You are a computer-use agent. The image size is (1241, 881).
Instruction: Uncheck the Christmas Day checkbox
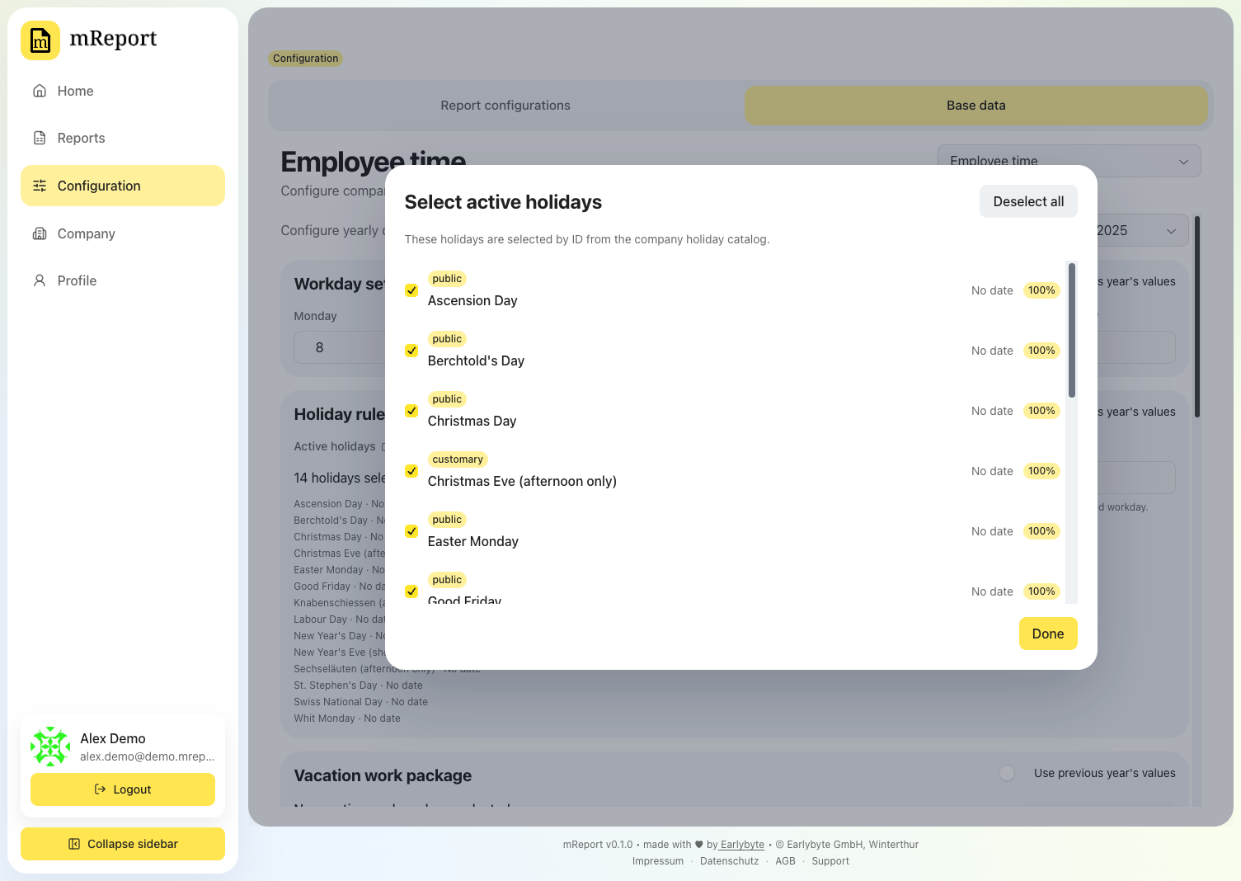[x=411, y=411]
